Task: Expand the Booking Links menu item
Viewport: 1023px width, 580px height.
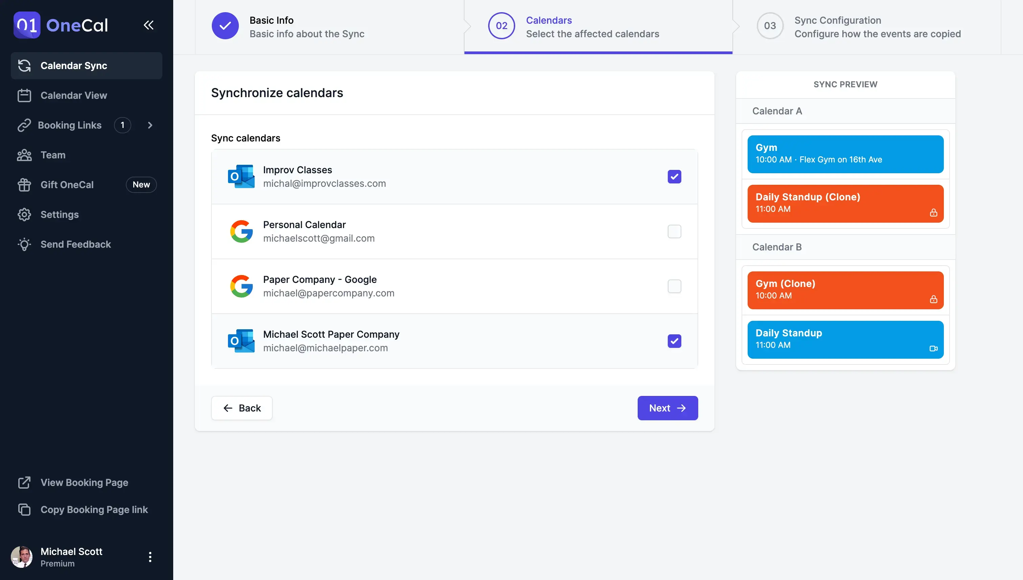Action: pyautogui.click(x=150, y=125)
